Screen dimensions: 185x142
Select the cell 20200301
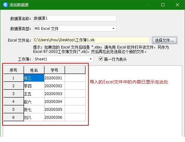[x=55, y=78]
